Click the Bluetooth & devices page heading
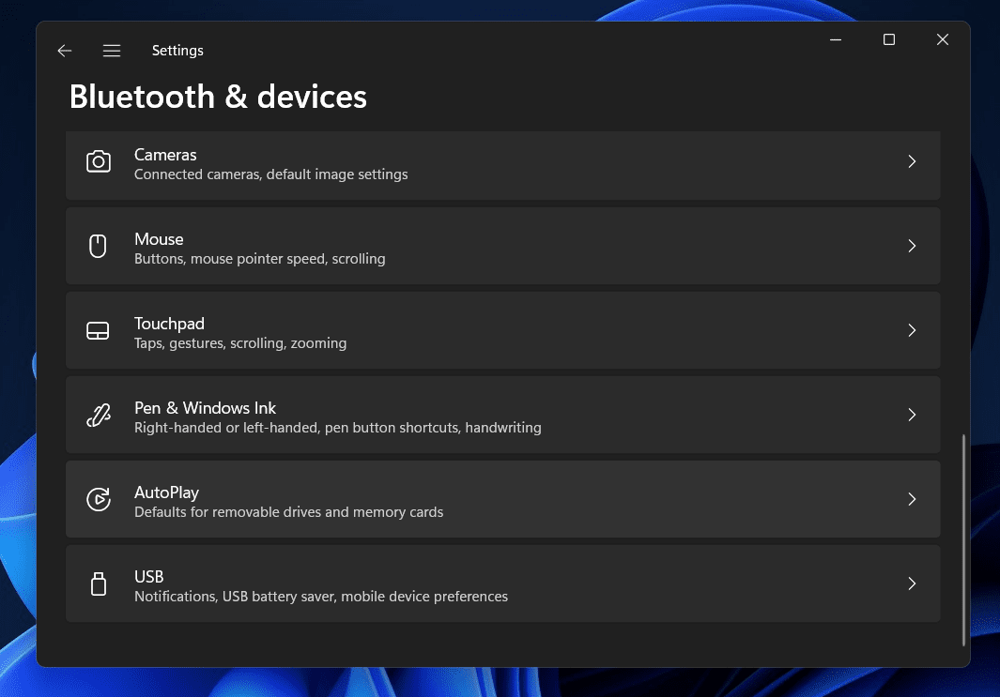This screenshot has width=1000, height=697. click(x=218, y=97)
